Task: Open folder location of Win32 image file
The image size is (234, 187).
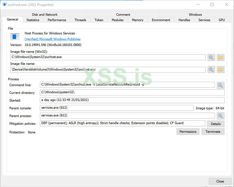Action: [x=220, y=57]
